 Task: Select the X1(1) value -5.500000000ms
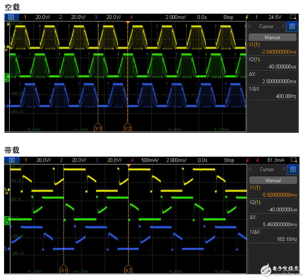pos(279,195)
